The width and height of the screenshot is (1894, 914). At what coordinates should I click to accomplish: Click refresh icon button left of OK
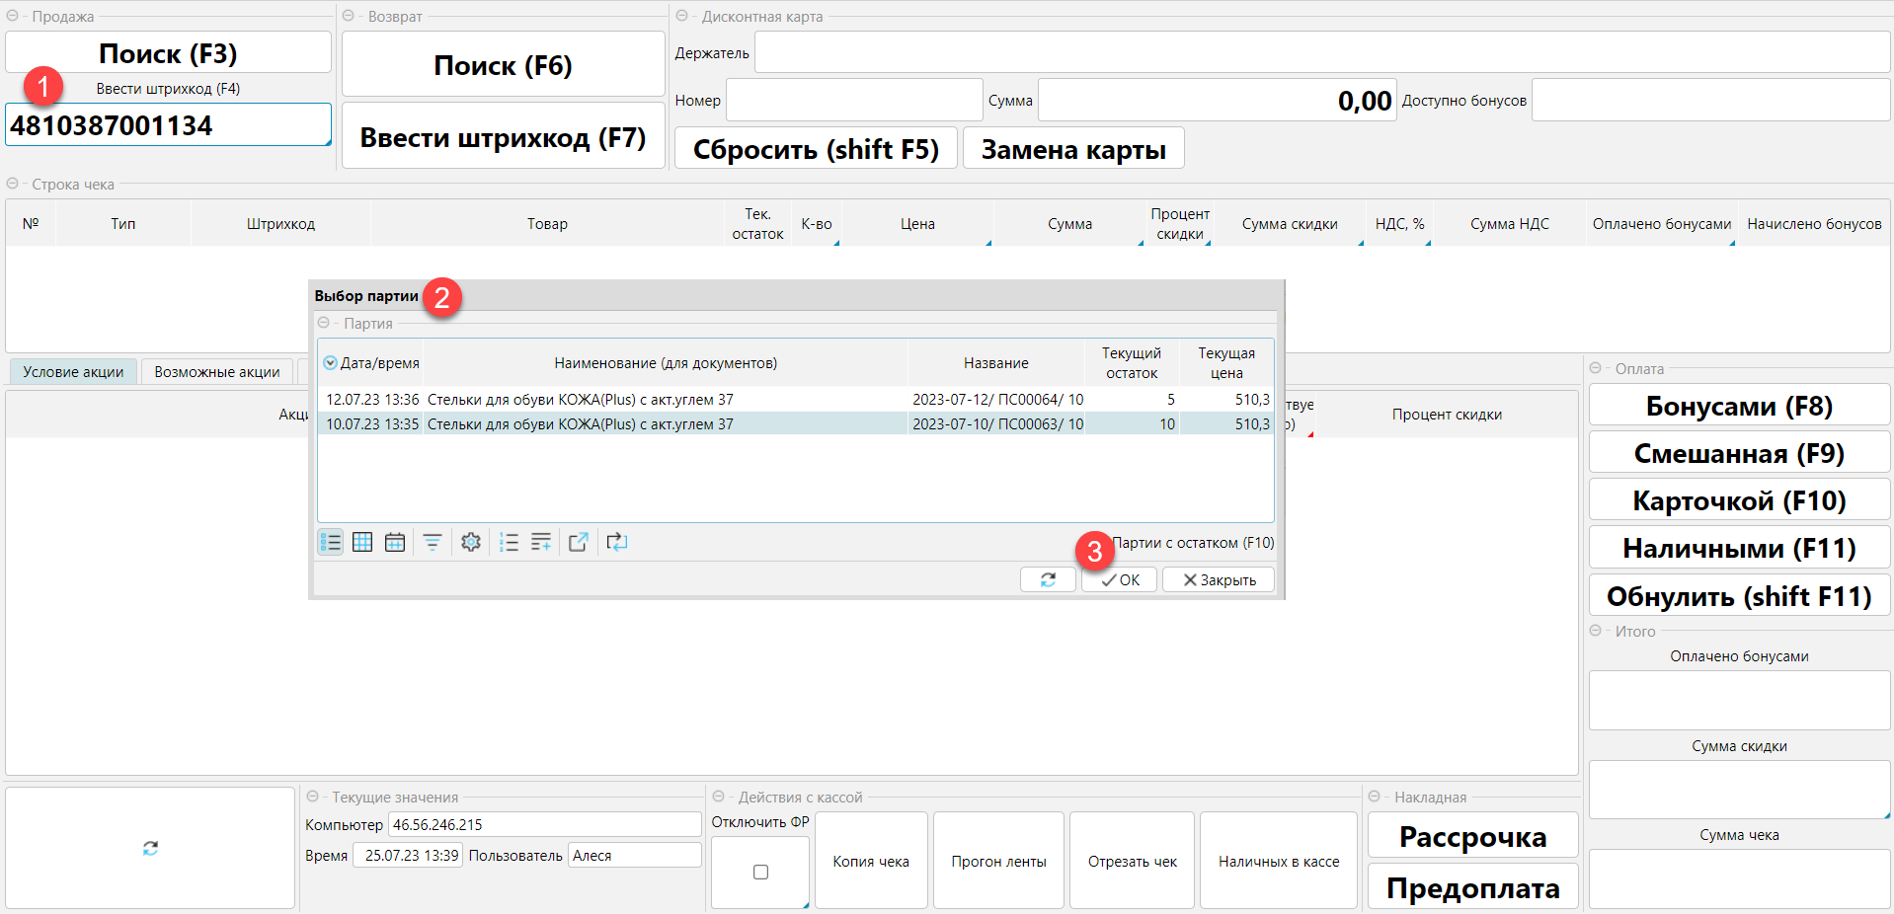point(1048,580)
